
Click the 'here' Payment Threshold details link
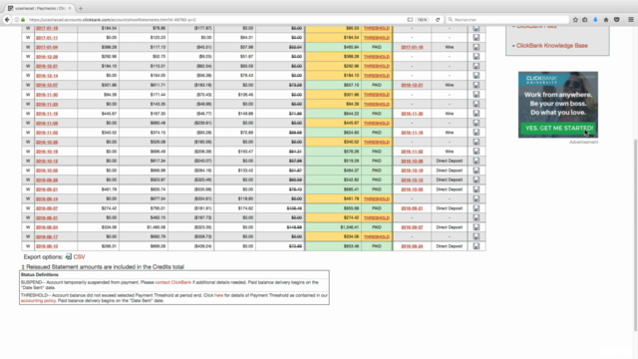pos(218,295)
